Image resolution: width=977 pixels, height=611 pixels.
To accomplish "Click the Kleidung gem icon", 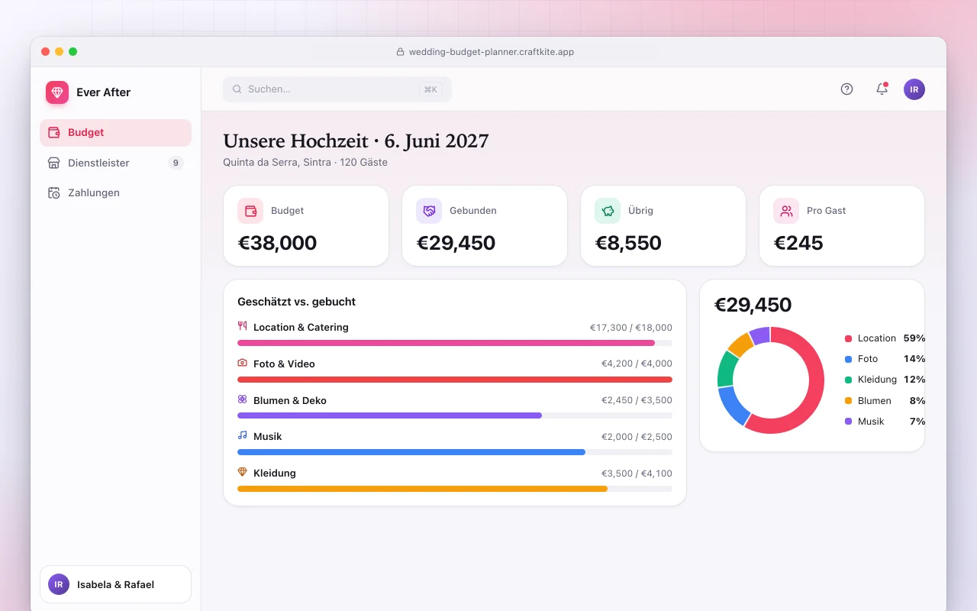I will point(243,472).
